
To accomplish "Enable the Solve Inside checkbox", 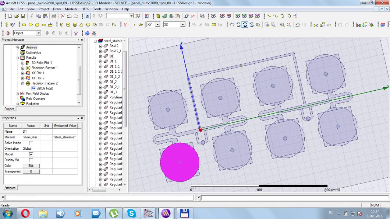I will tap(31, 143).
